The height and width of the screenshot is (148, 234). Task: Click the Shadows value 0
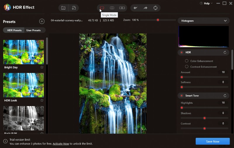[x=223, y=113]
